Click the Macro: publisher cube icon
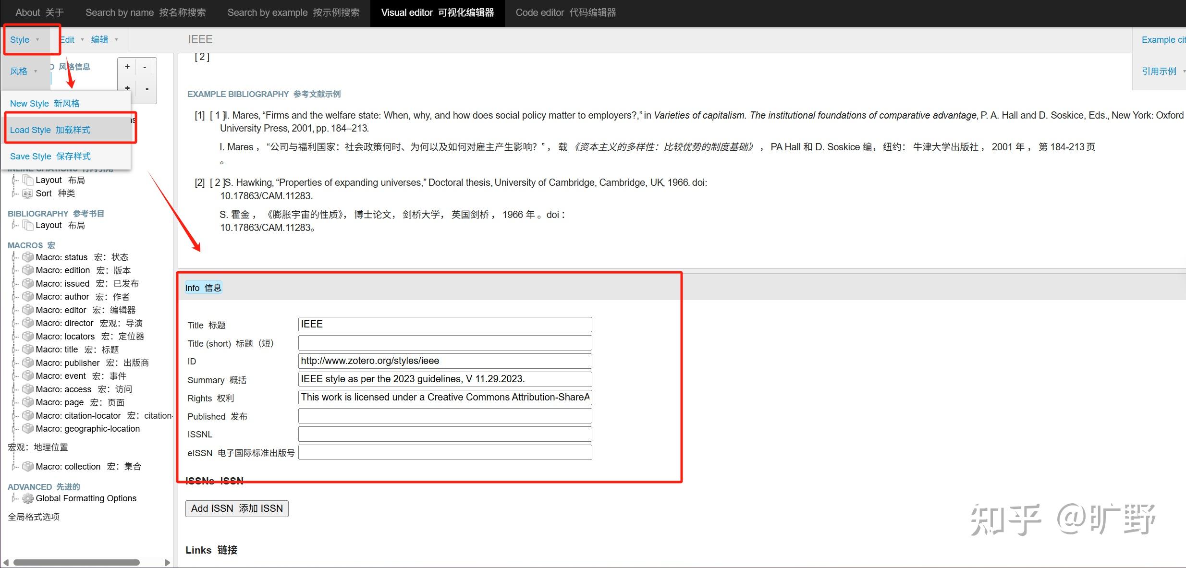Image resolution: width=1186 pixels, height=568 pixels. coord(27,363)
